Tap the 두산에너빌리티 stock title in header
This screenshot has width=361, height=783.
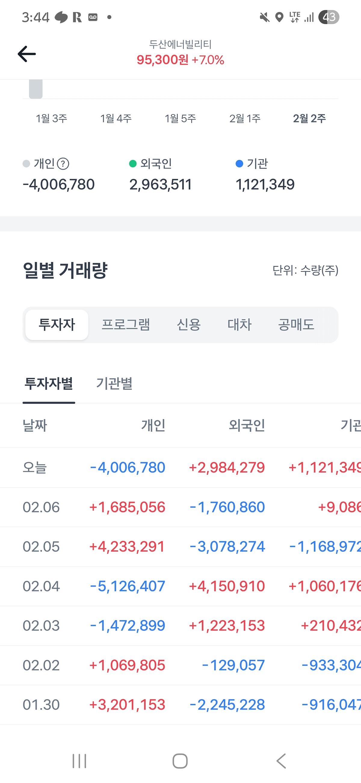[180, 44]
